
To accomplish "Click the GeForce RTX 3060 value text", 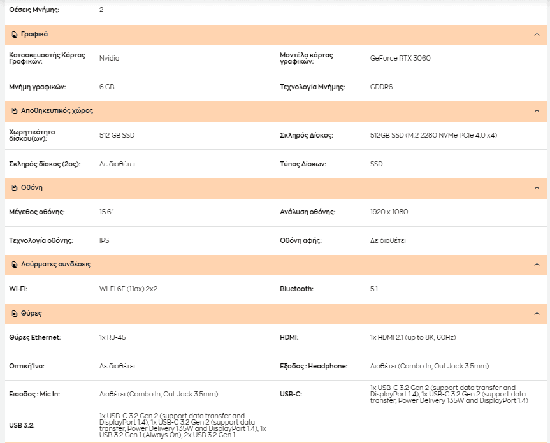I will (x=400, y=58).
